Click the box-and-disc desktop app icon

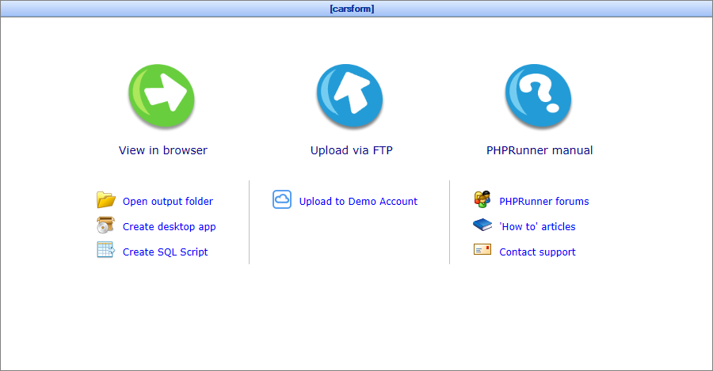click(106, 225)
